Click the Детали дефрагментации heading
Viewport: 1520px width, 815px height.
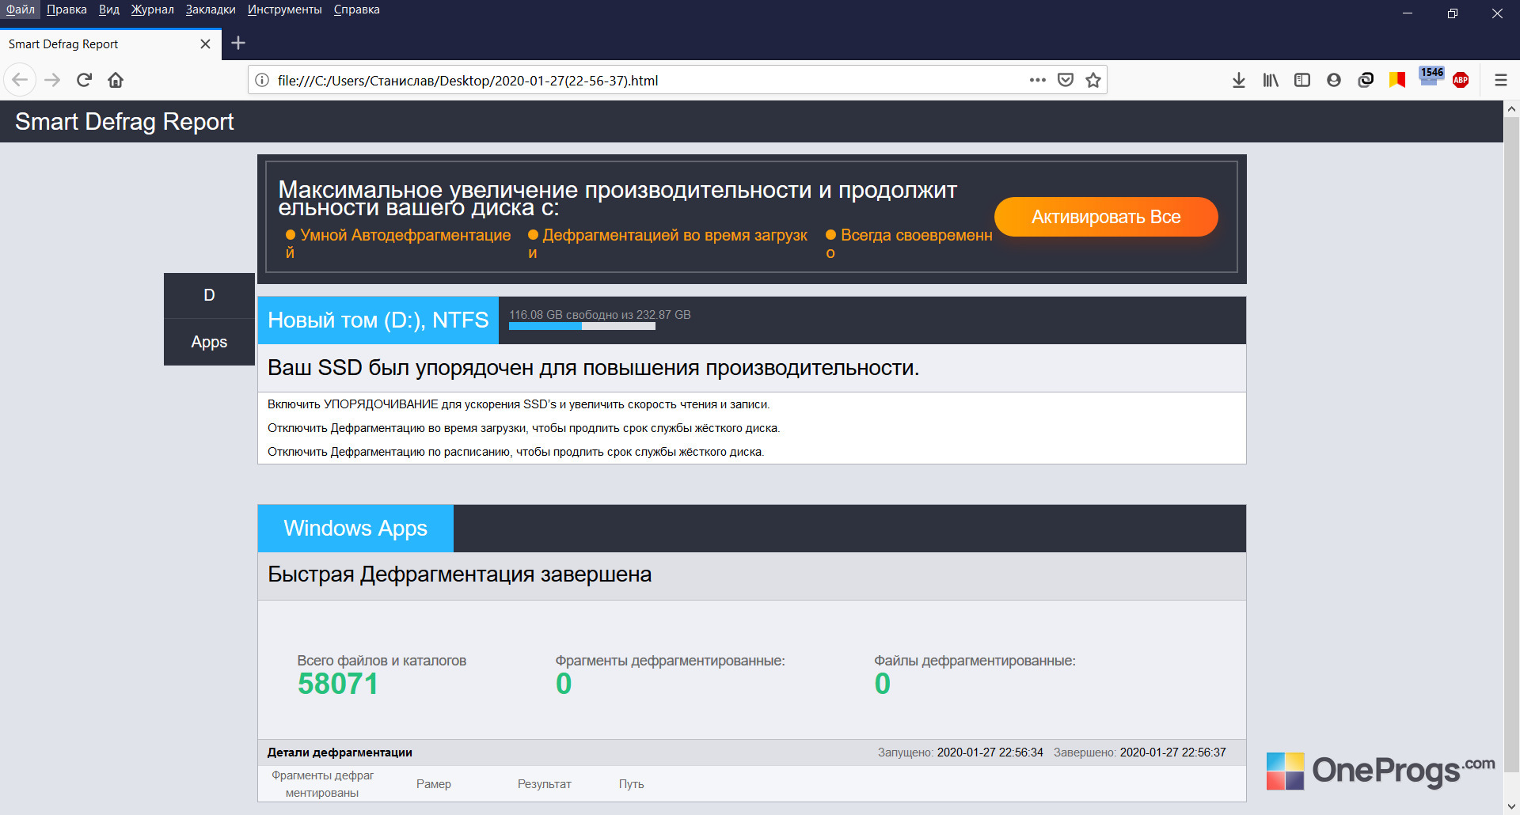(340, 752)
